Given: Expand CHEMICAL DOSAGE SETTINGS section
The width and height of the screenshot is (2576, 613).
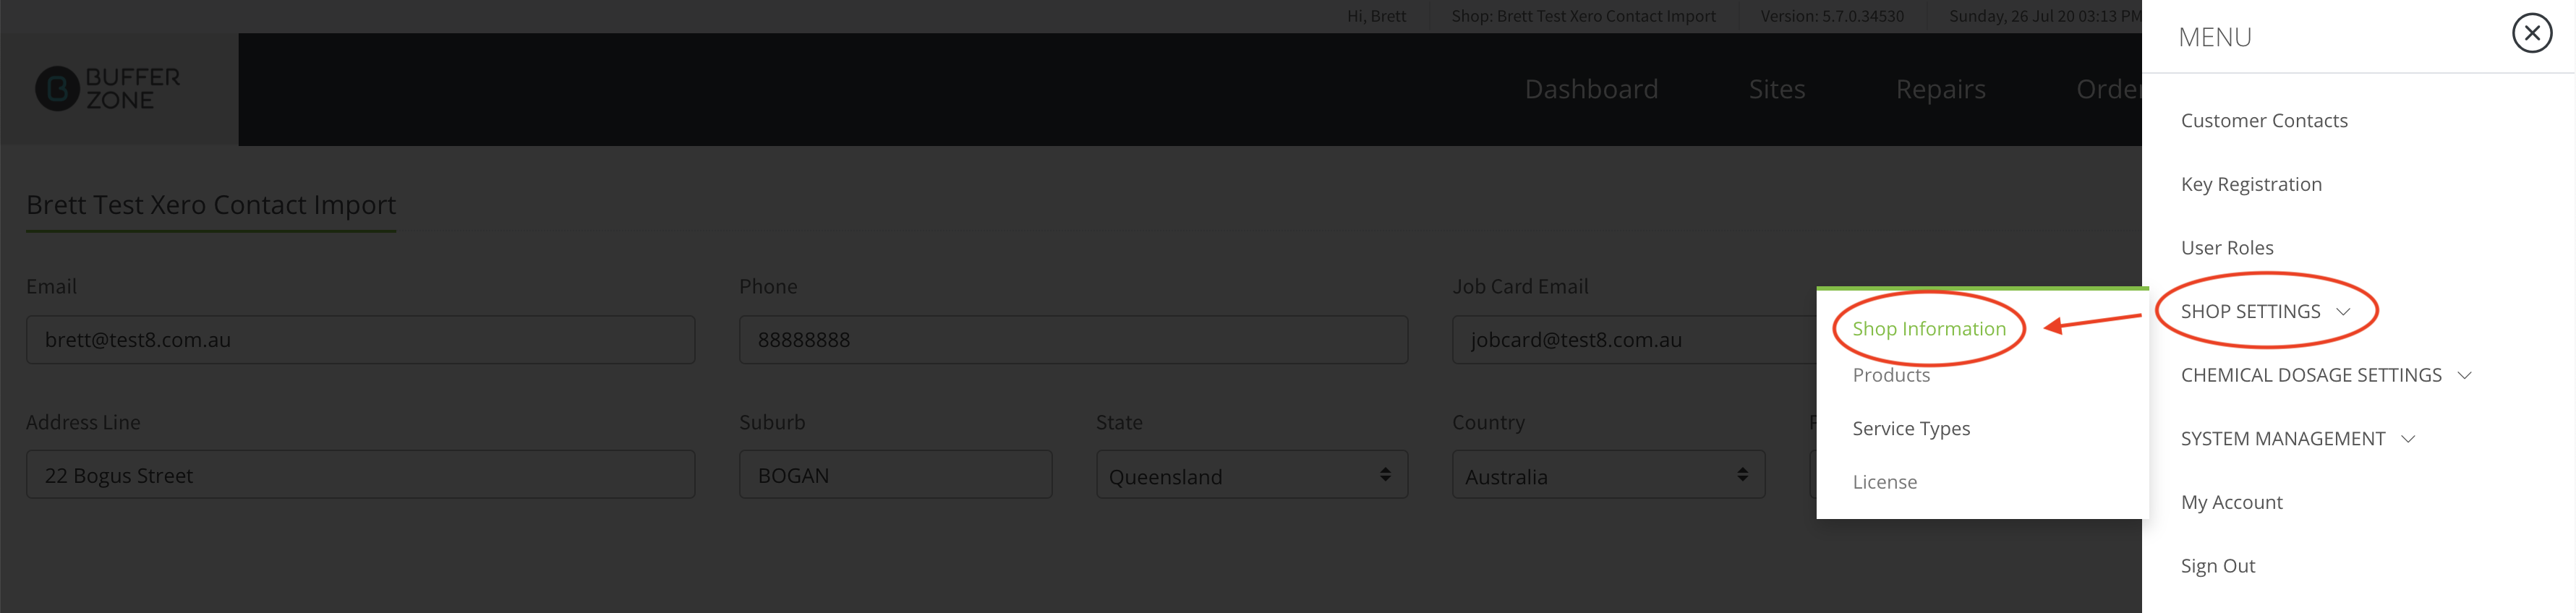Looking at the screenshot, I should (x=2325, y=375).
